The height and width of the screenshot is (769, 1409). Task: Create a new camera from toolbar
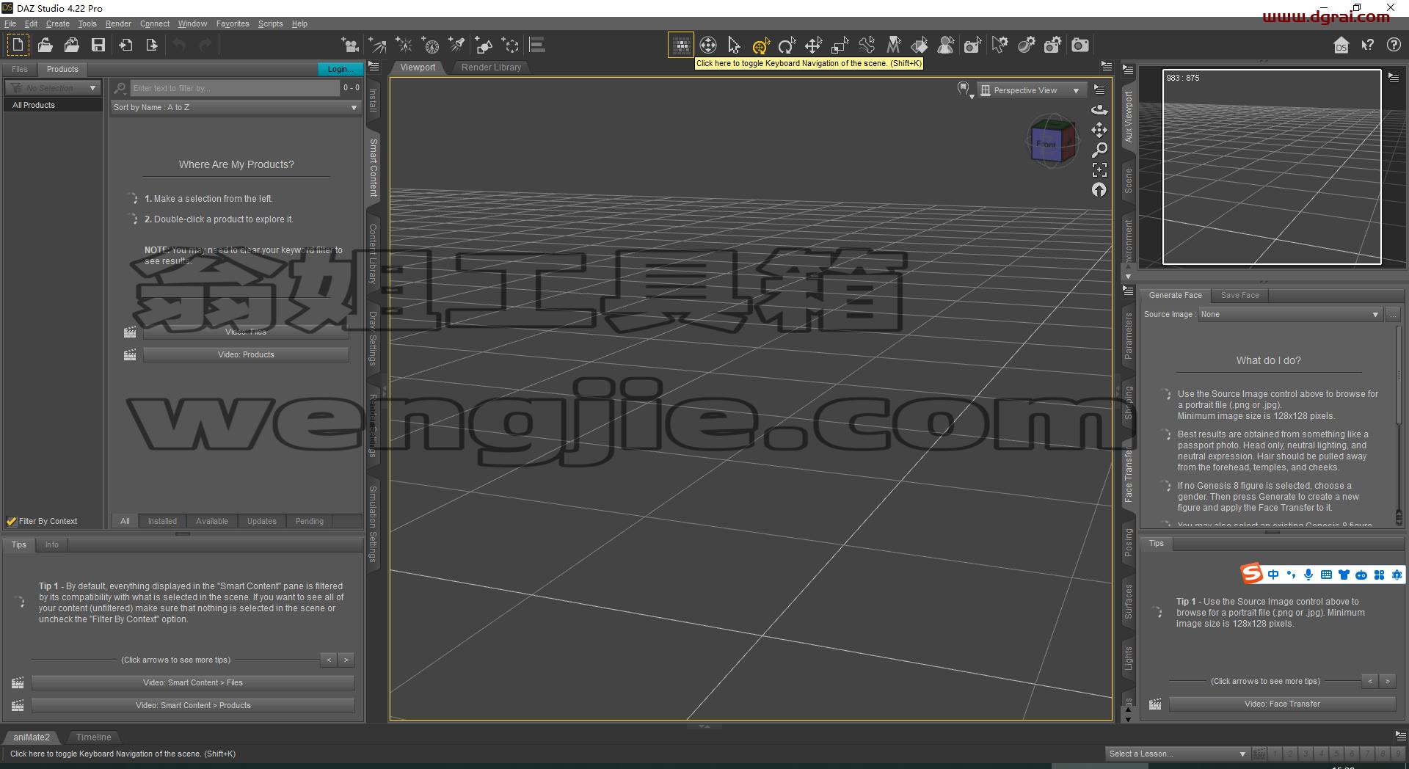[351, 45]
